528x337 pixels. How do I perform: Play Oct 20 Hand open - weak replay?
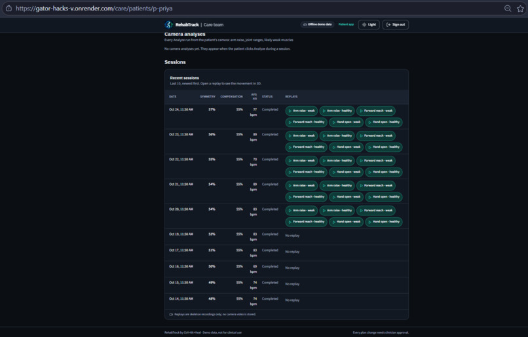point(346,222)
